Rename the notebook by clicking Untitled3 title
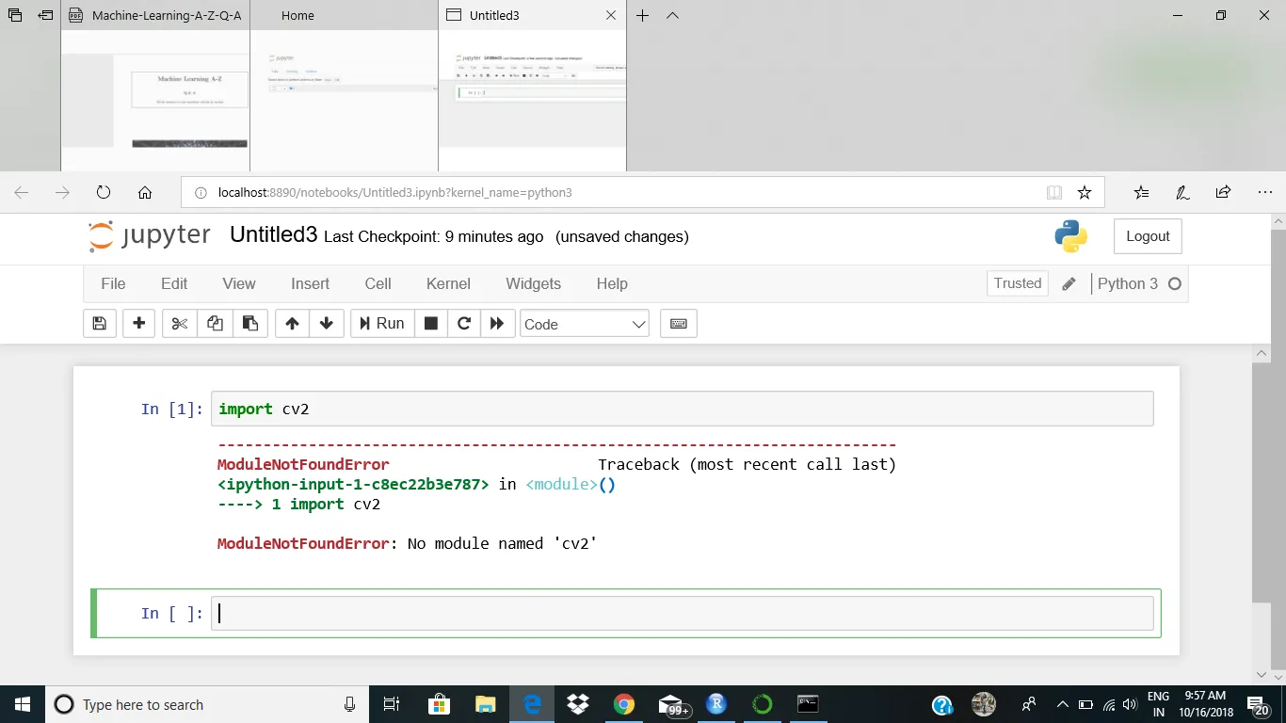This screenshot has height=723, width=1286. tap(274, 235)
